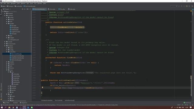Open the Migrations tool window

[x=24, y=103]
